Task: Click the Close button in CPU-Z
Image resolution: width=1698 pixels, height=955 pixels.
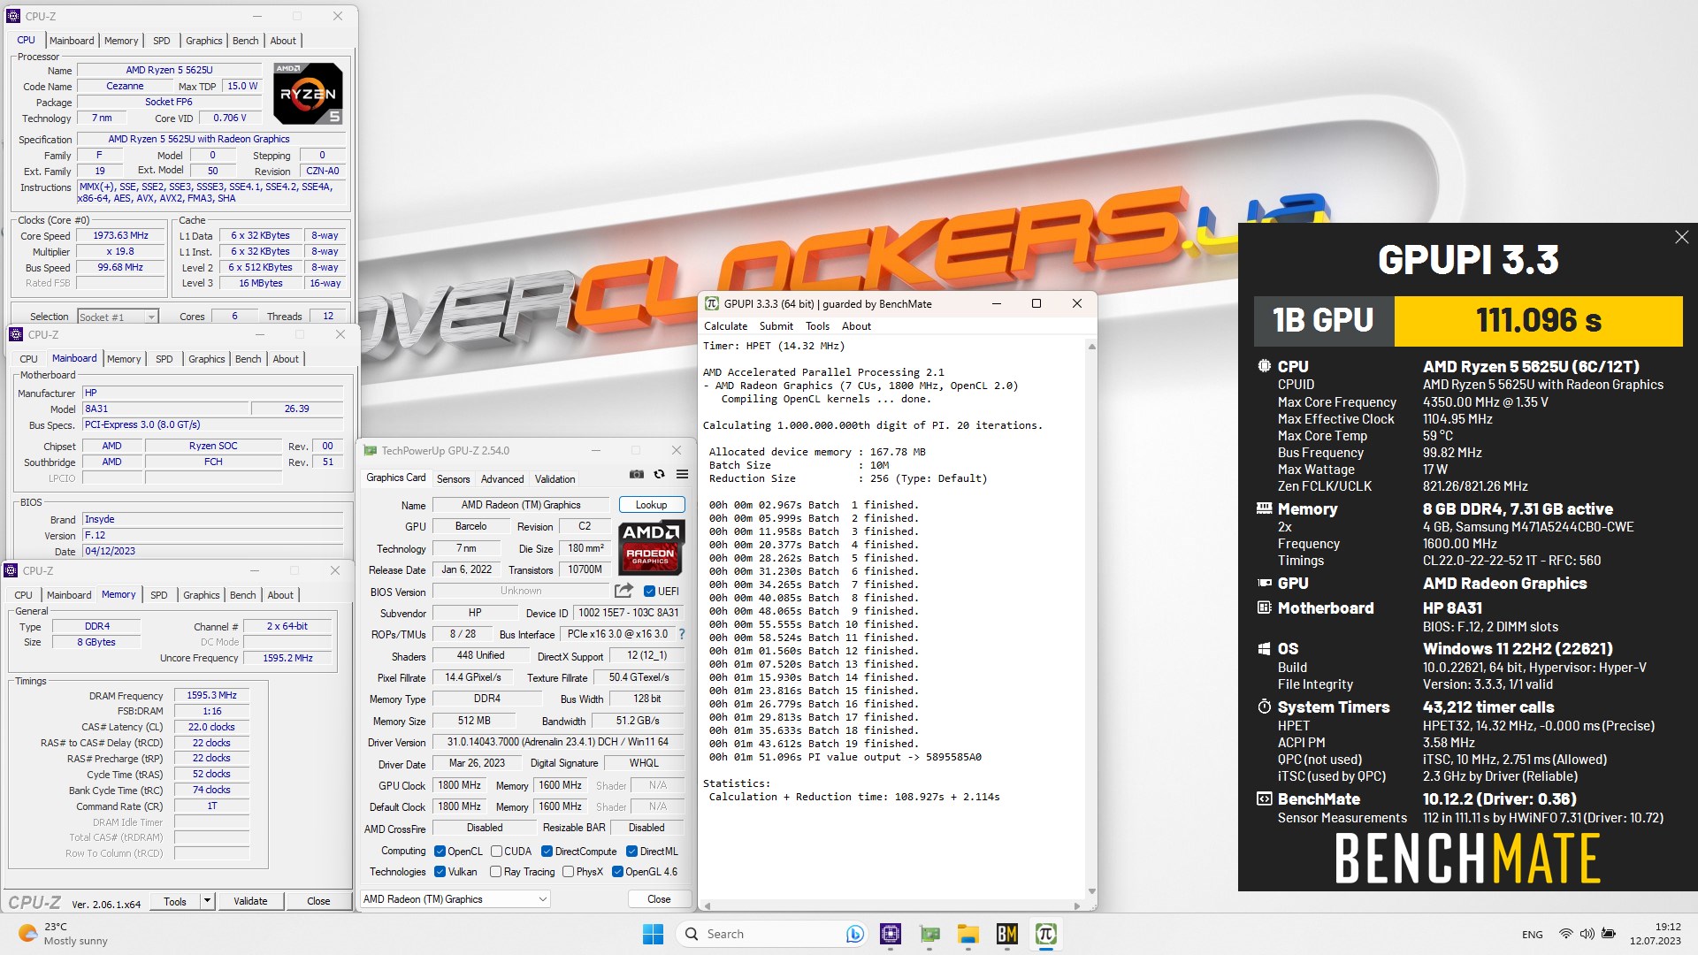Action: (x=318, y=901)
